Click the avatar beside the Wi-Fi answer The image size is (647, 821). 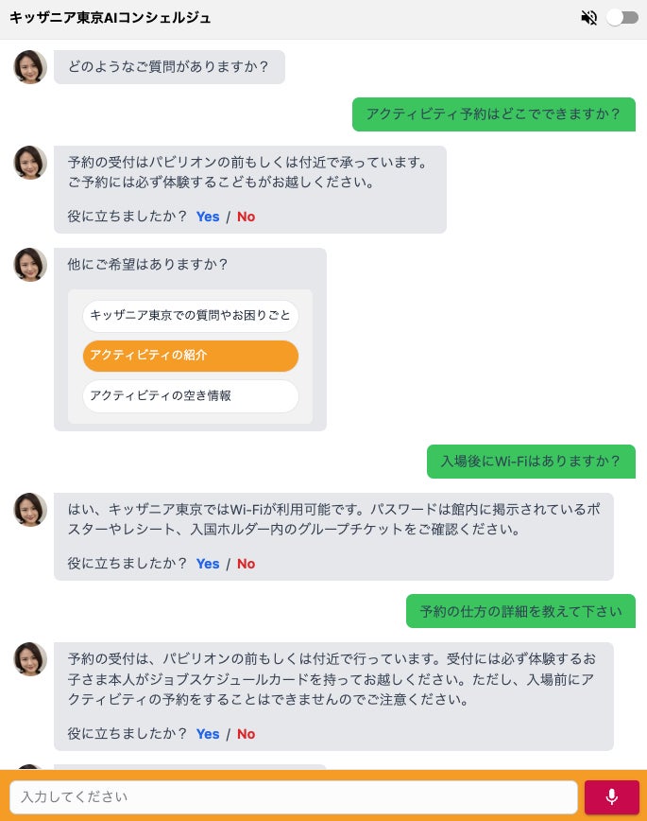[30, 510]
